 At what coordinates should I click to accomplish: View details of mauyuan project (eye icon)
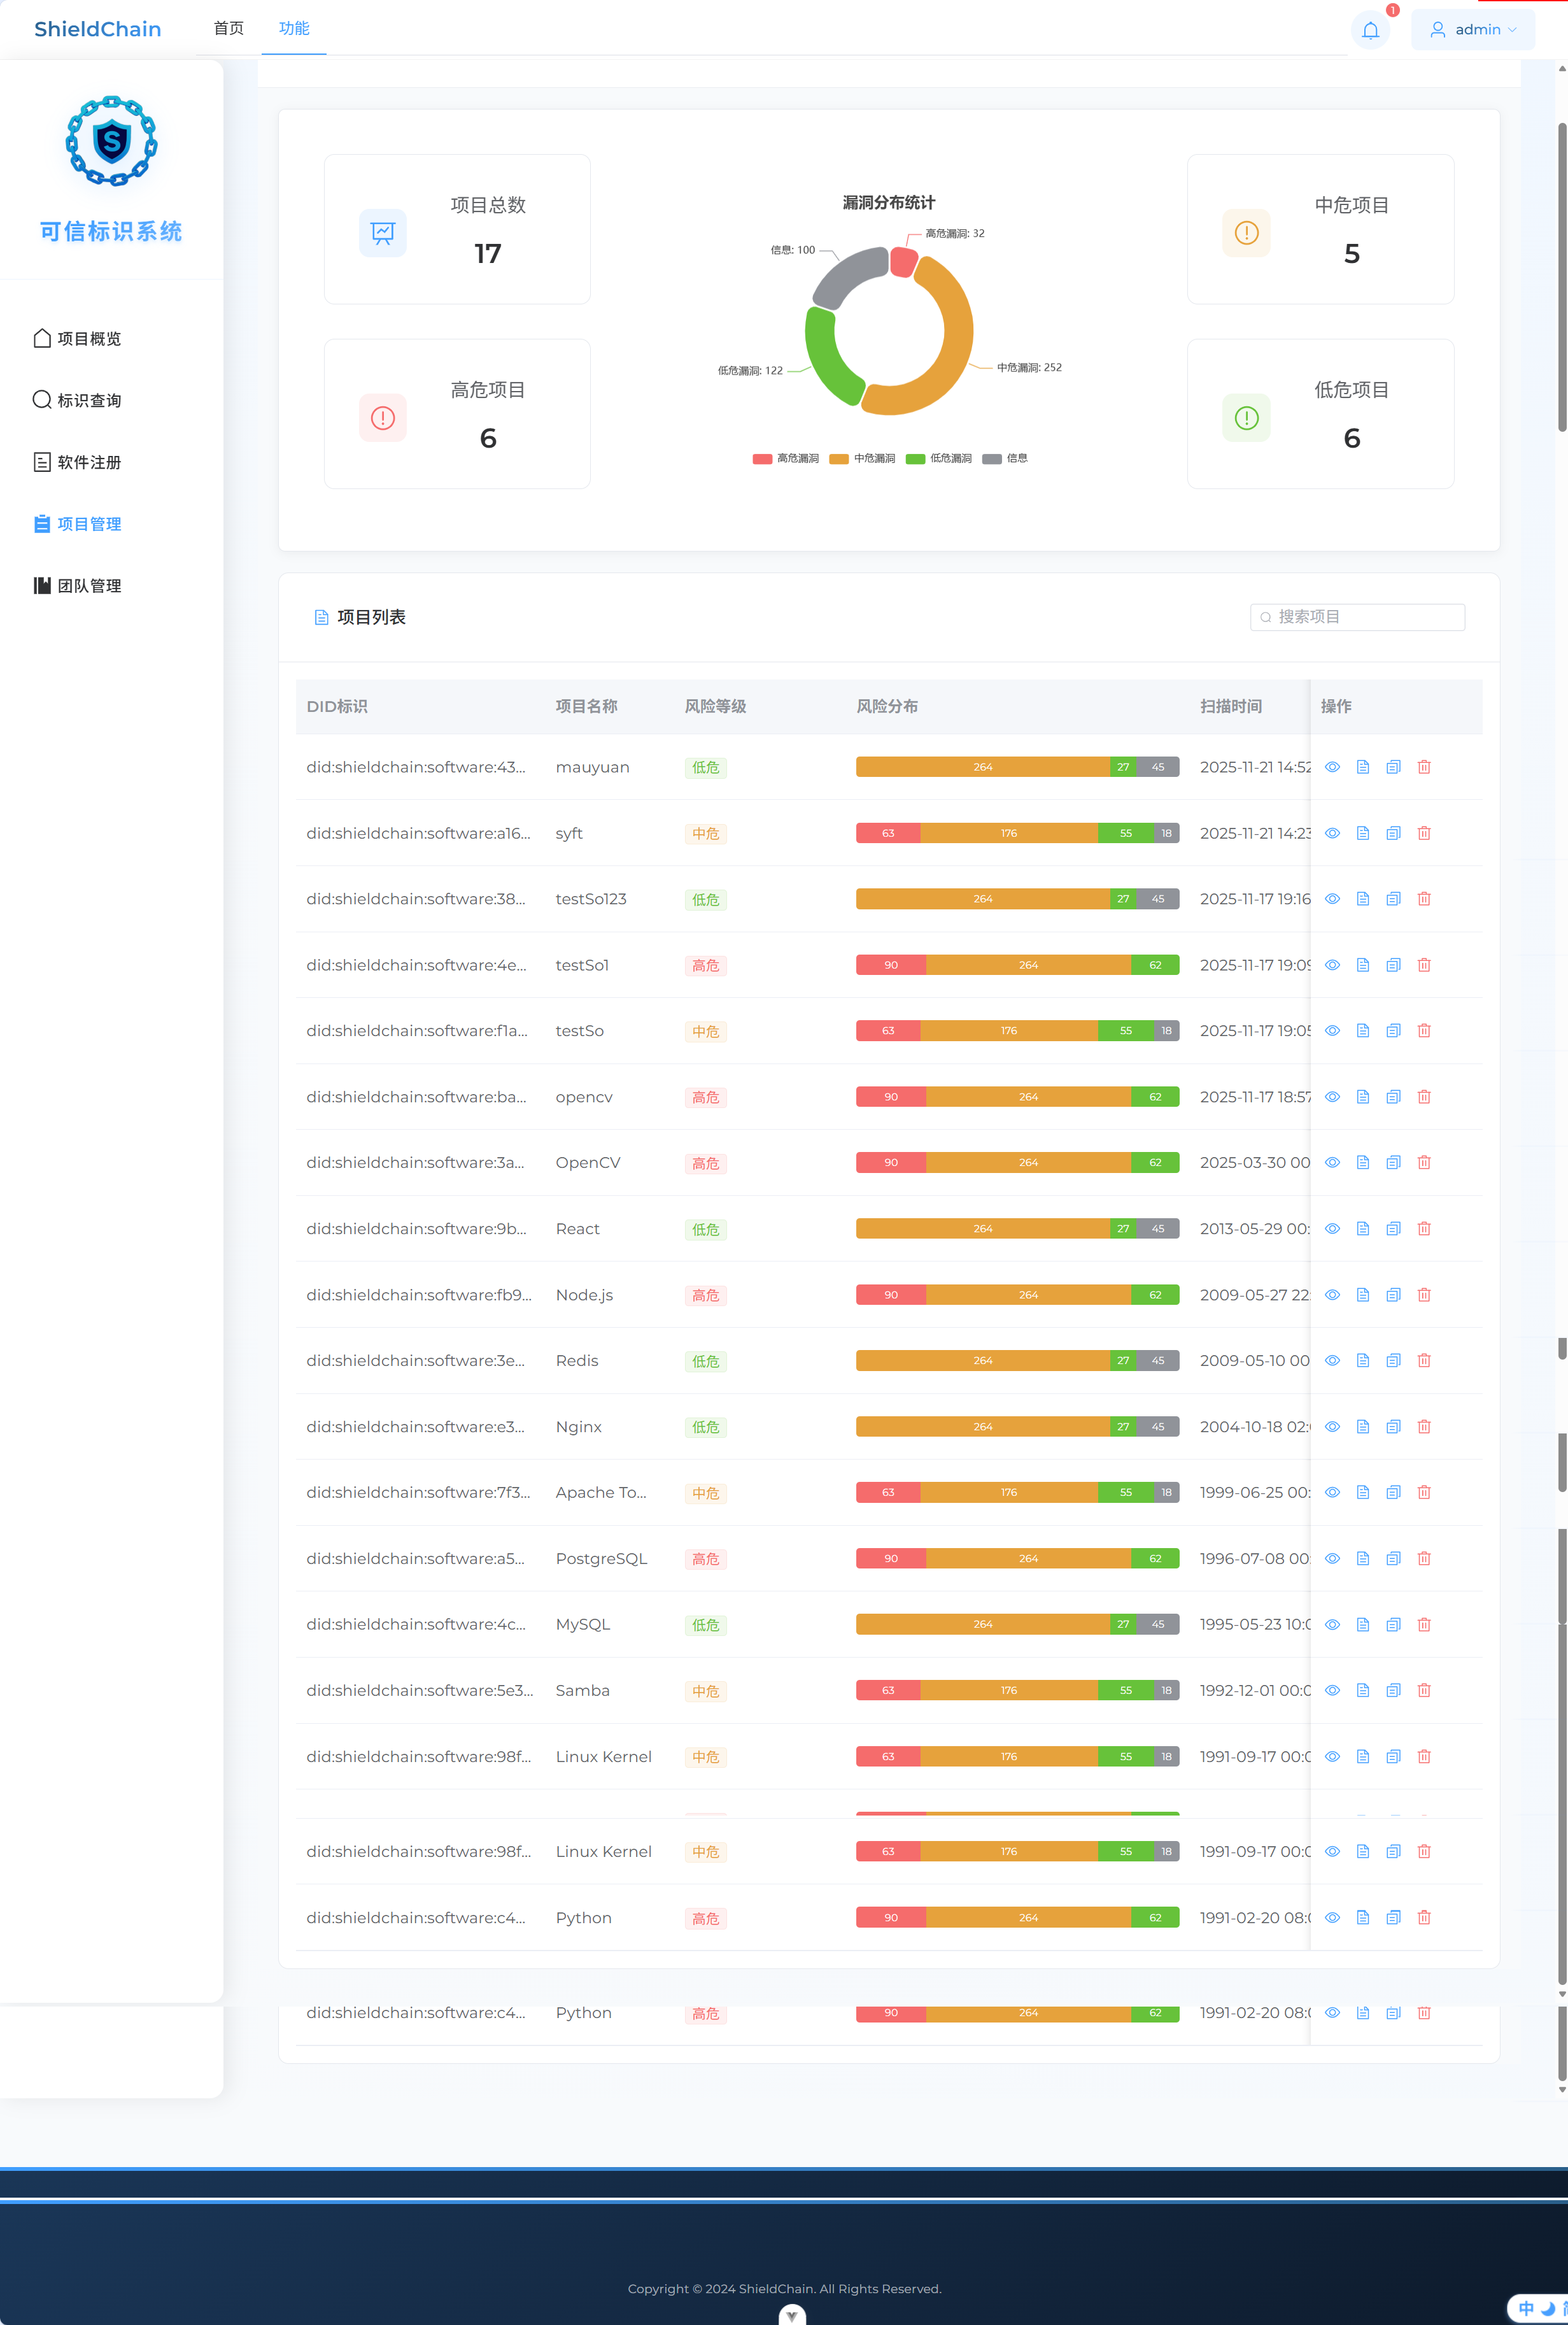(1332, 767)
